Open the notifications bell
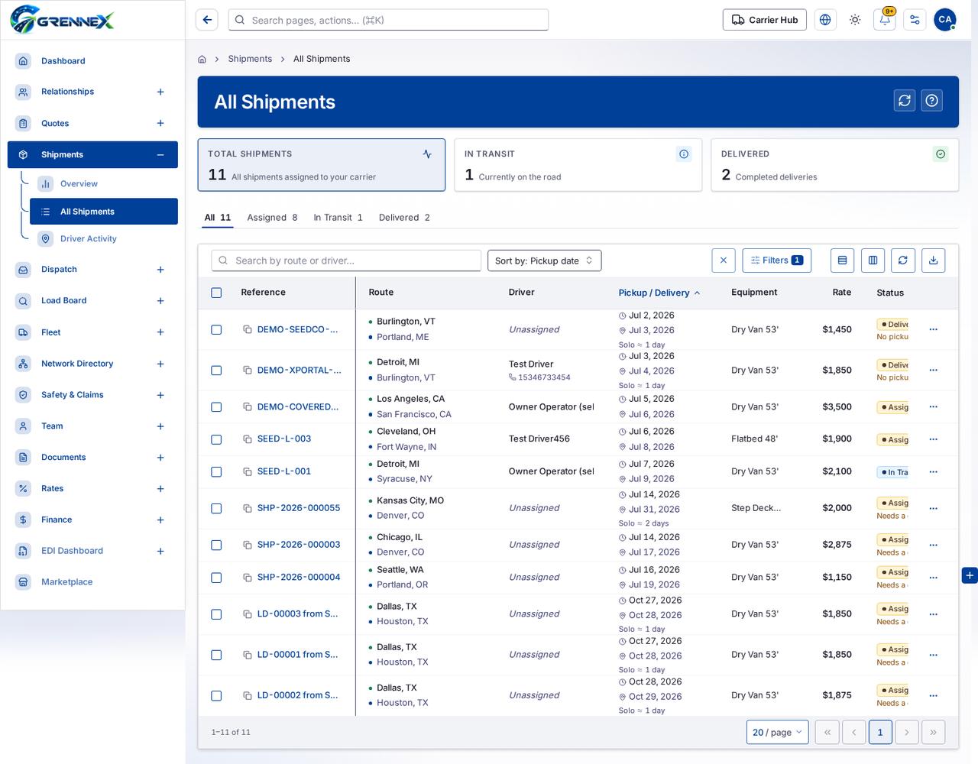This screenshot has height=764, width=978. [885, 20]
